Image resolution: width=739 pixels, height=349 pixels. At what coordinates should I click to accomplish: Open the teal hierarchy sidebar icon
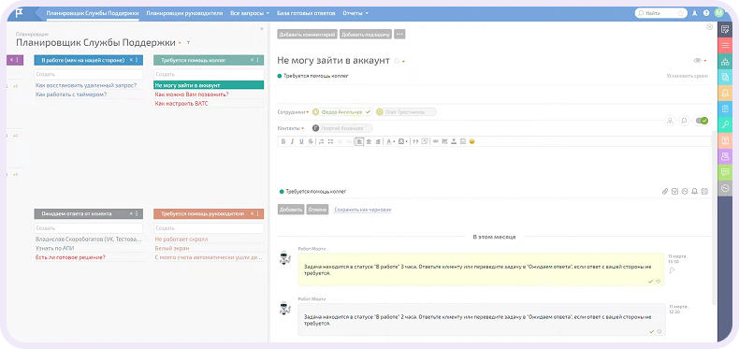(725, 62)
